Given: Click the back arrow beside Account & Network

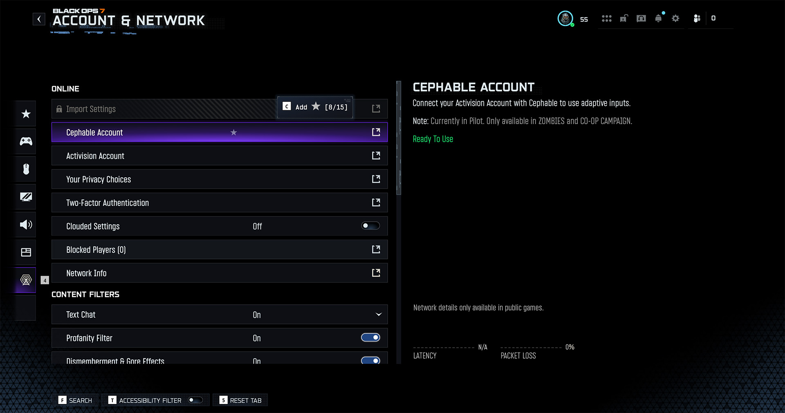Looking at the screenshot, I should pos(39,19).
